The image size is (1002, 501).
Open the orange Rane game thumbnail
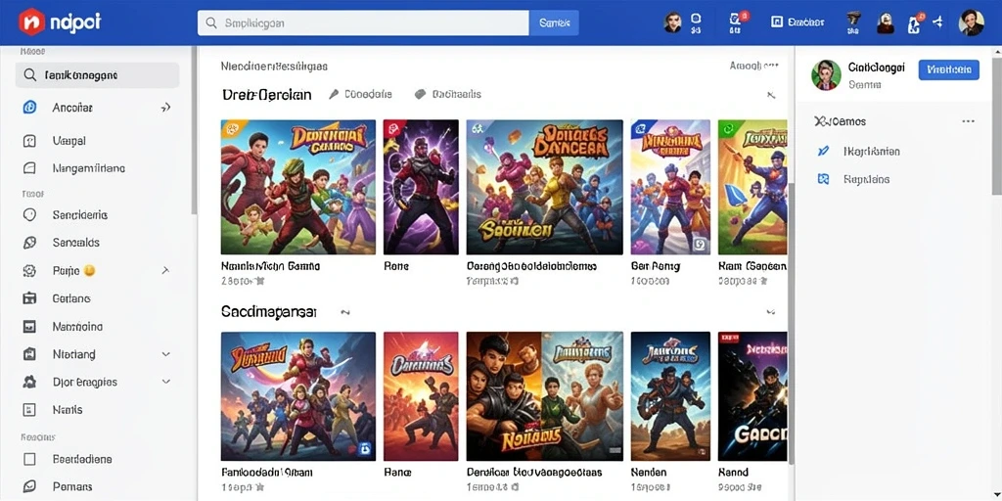[421, 396]
